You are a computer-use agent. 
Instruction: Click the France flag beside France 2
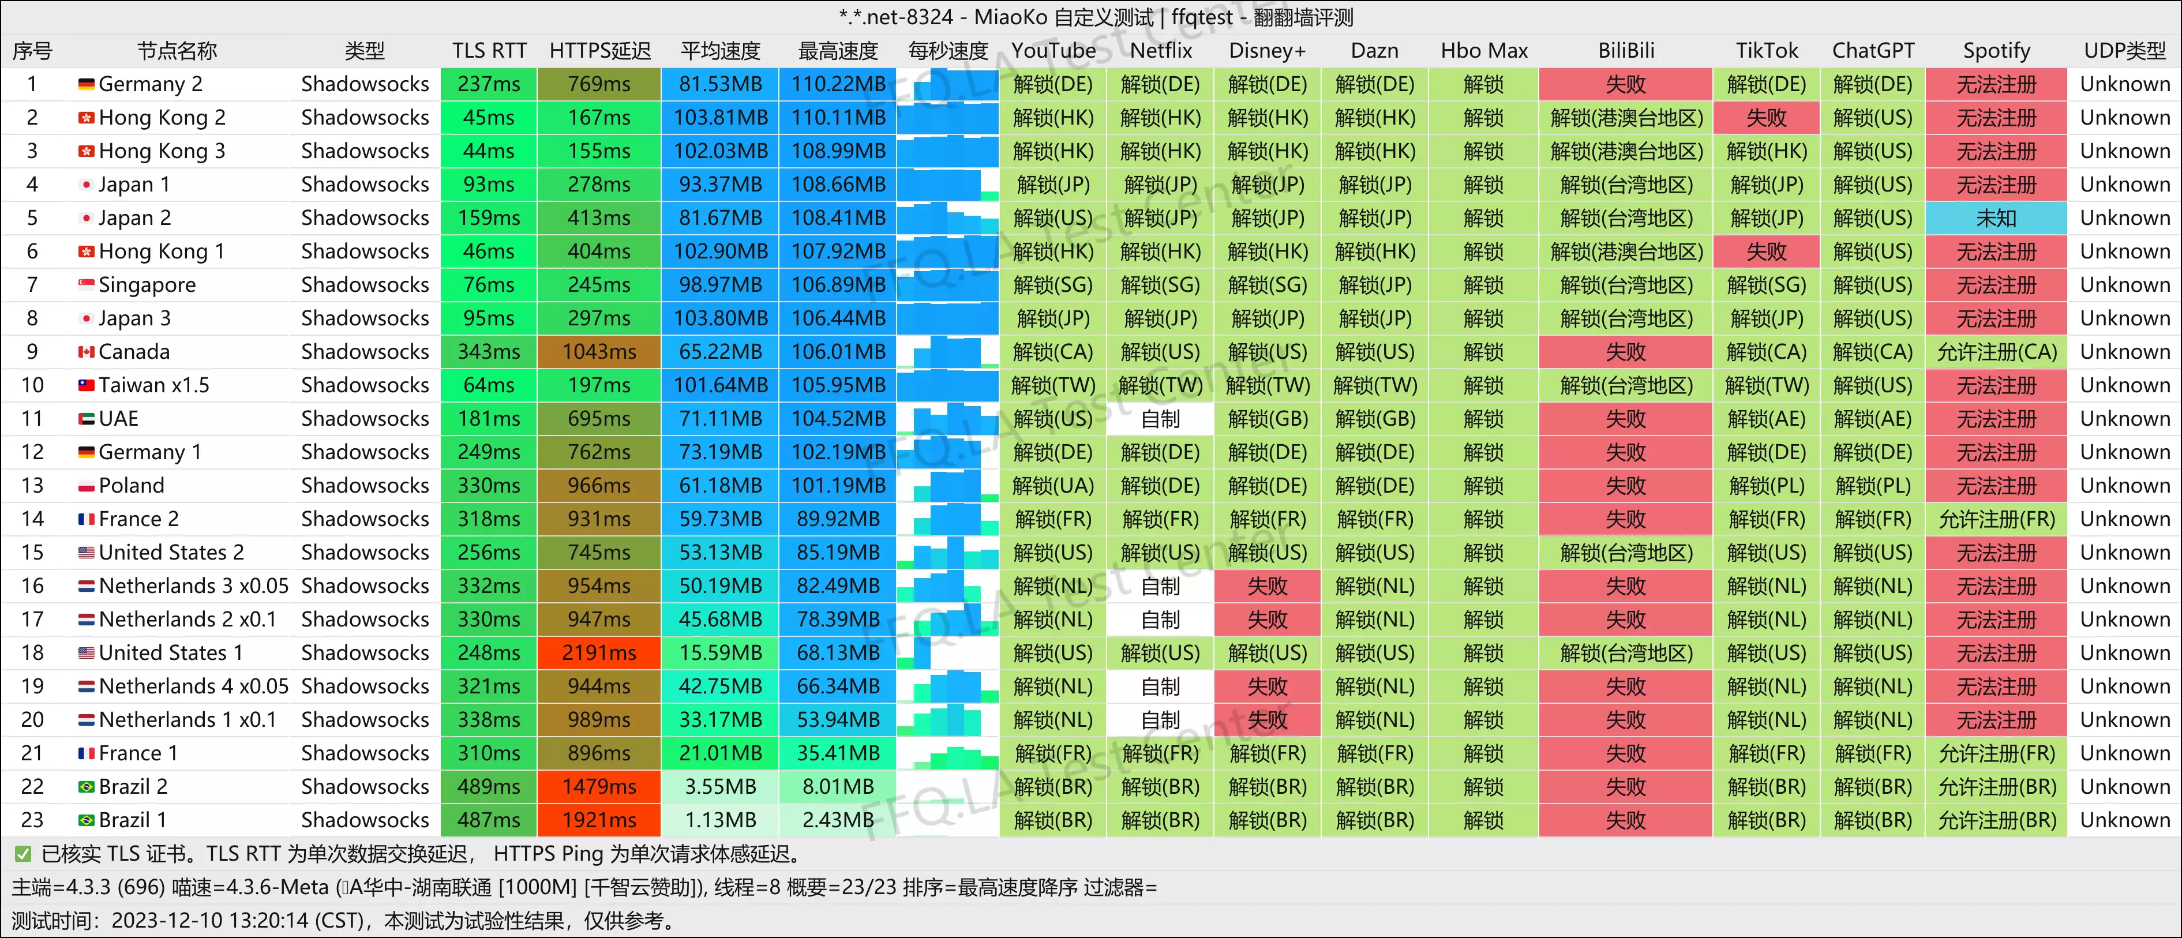(x=85, y=519)
